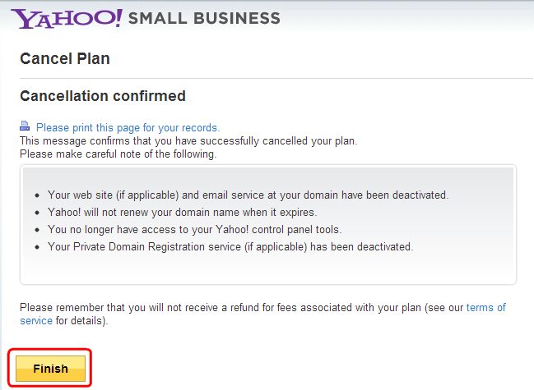Image resolution: width=534 pixels, height=390 pixels.
Task: Click the 'for details' text after service
Action: click(81, 321)
